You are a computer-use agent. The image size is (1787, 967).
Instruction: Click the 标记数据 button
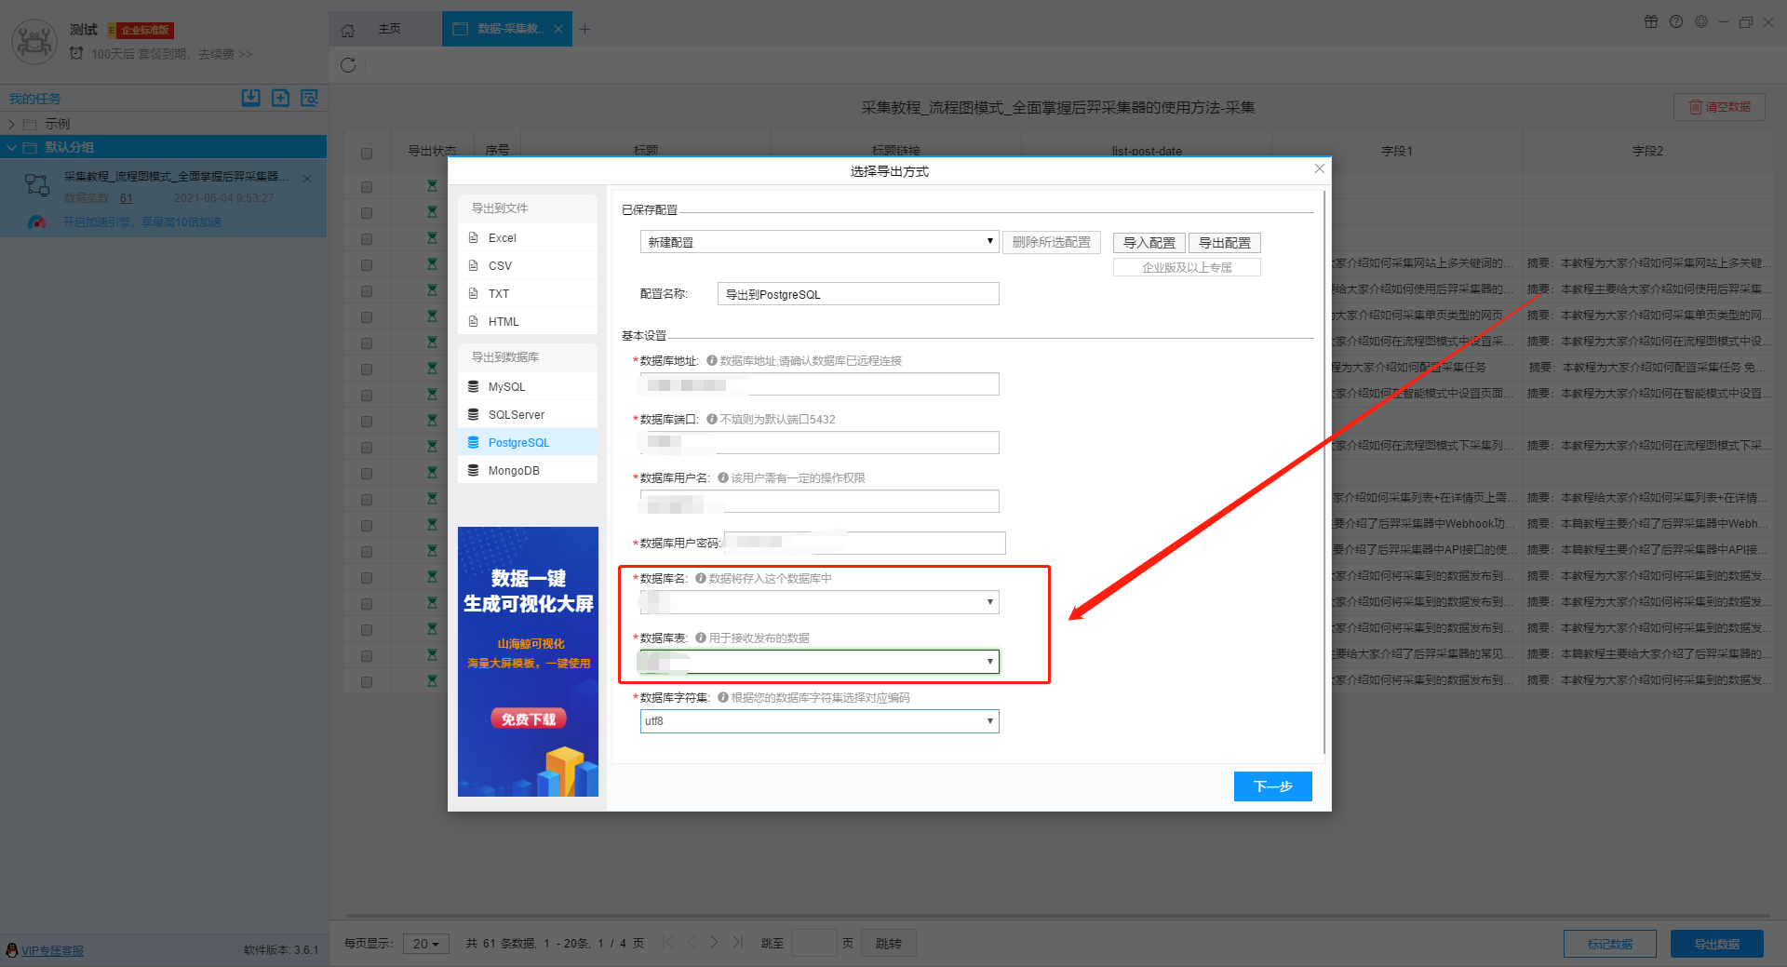click(x=1610, y=944)
